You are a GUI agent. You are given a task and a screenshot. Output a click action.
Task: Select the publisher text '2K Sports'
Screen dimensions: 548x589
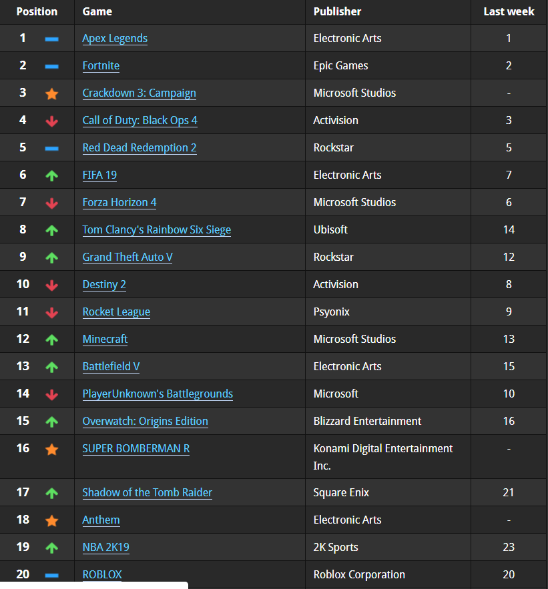tap(336, 547)
